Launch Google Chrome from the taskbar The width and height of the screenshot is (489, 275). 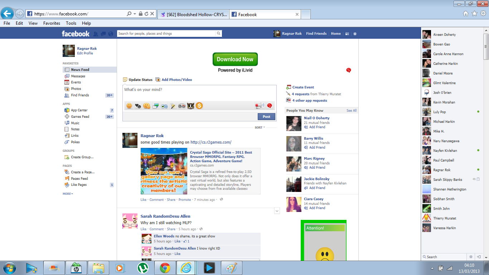click(165, 267)
